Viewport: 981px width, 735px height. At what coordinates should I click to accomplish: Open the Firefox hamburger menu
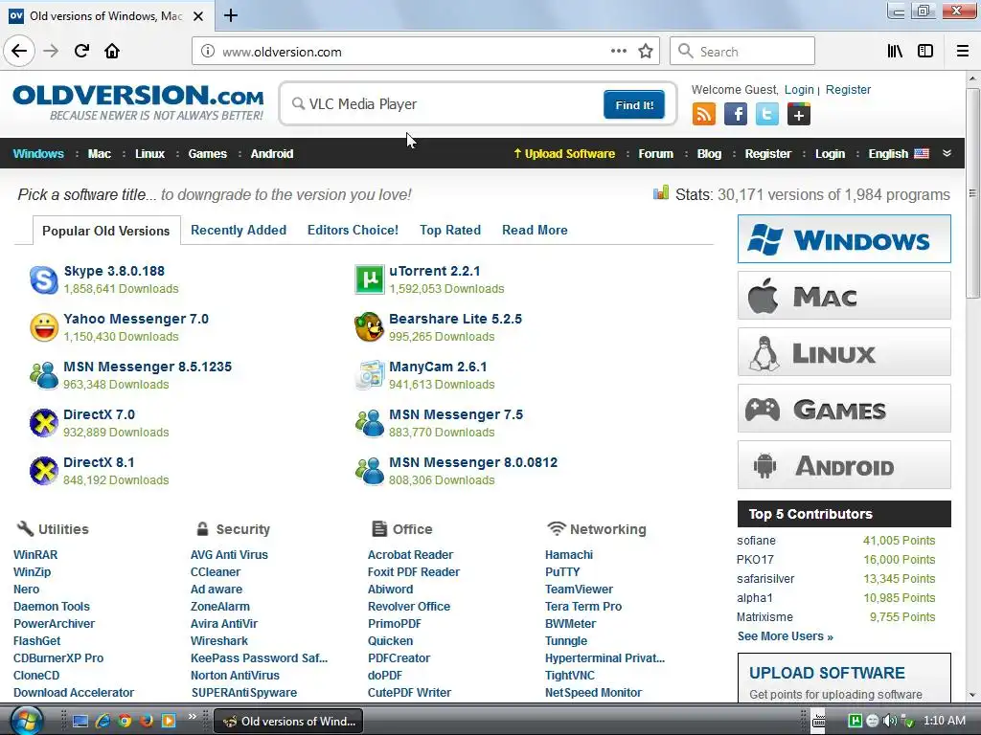[963, 52]
